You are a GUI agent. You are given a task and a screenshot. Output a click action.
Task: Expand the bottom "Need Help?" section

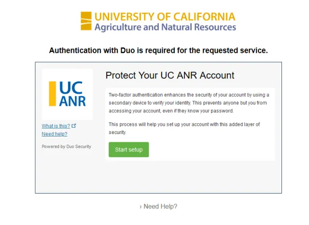point(158,207)
